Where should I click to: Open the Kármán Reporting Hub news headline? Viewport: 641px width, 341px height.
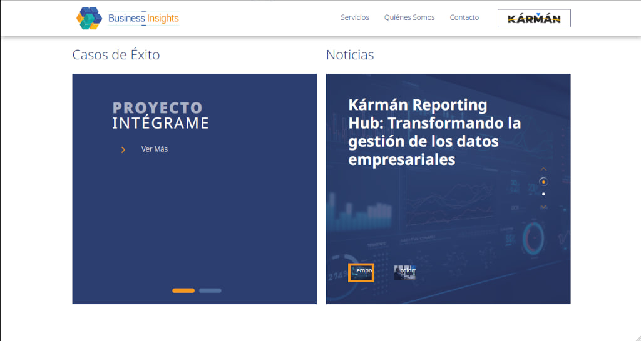click(434, 132)
